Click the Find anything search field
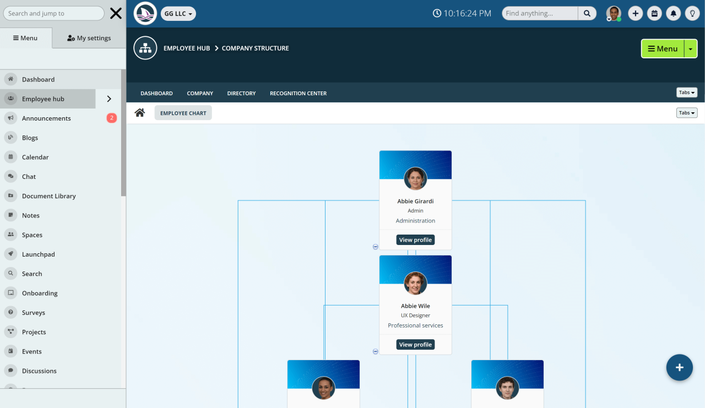Viewport: 705px width, 408px height. (539, 13)
